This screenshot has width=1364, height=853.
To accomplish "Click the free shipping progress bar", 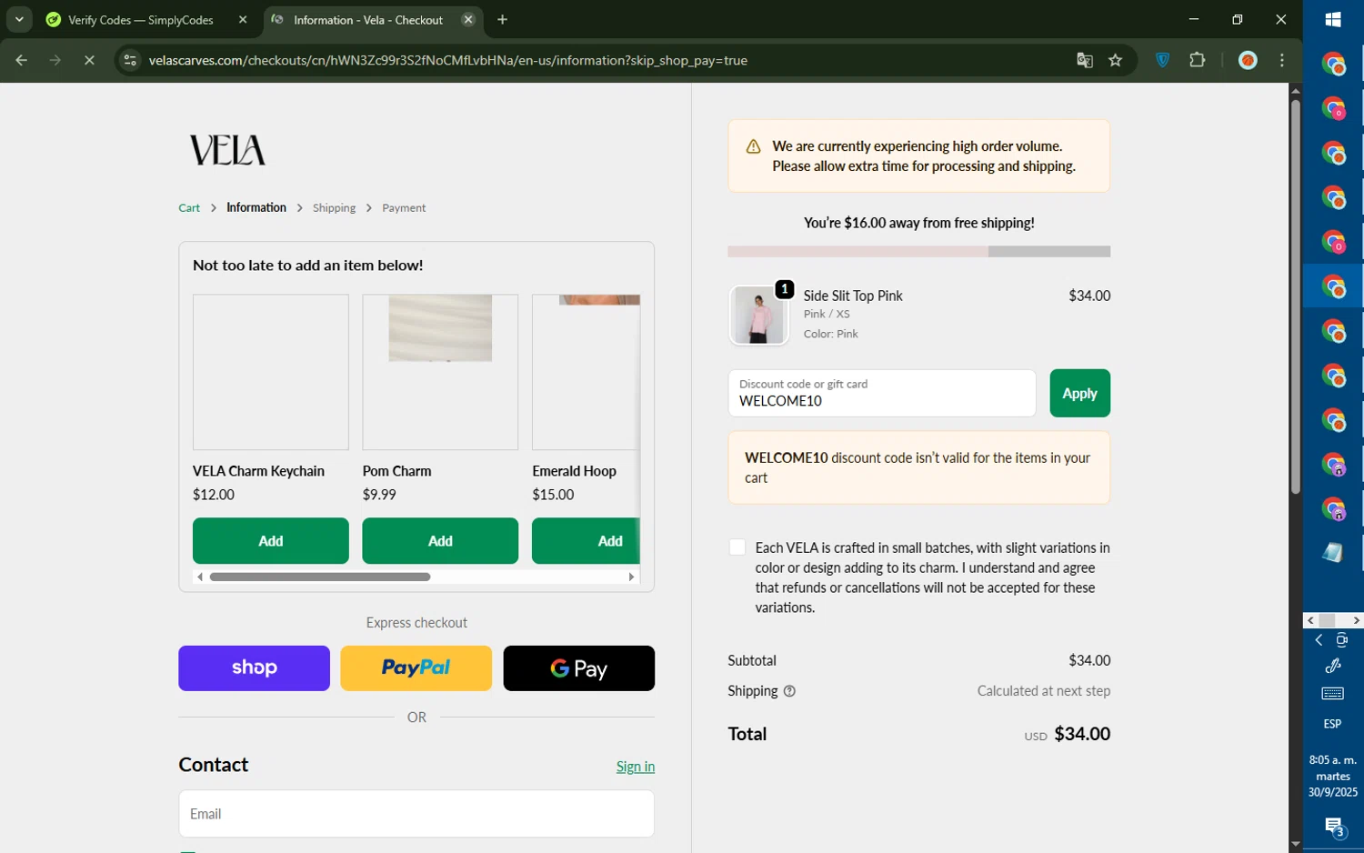I will (x=918, y=251).
